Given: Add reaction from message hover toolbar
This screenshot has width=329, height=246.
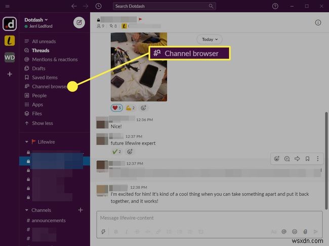Looking at the screenshot, I should [x=276, y=158].
